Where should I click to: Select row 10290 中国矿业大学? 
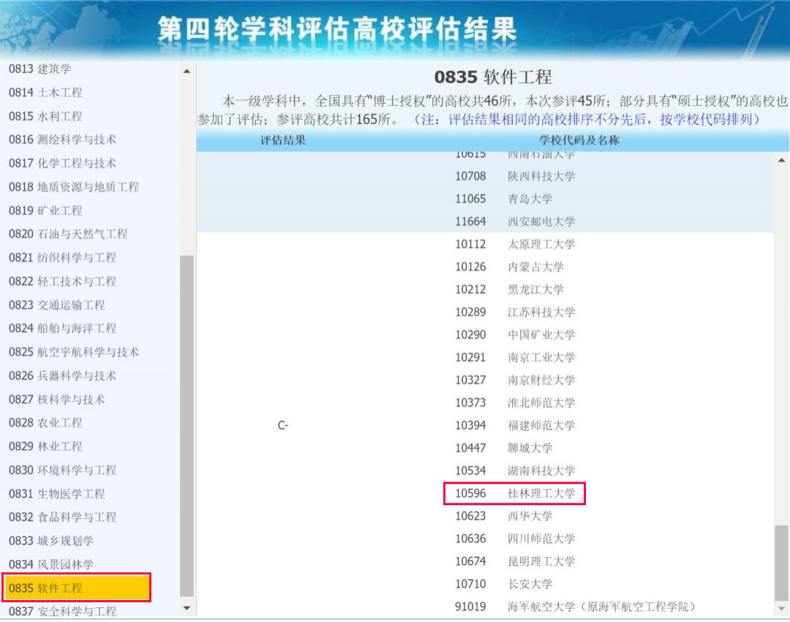tap(515, 335)
